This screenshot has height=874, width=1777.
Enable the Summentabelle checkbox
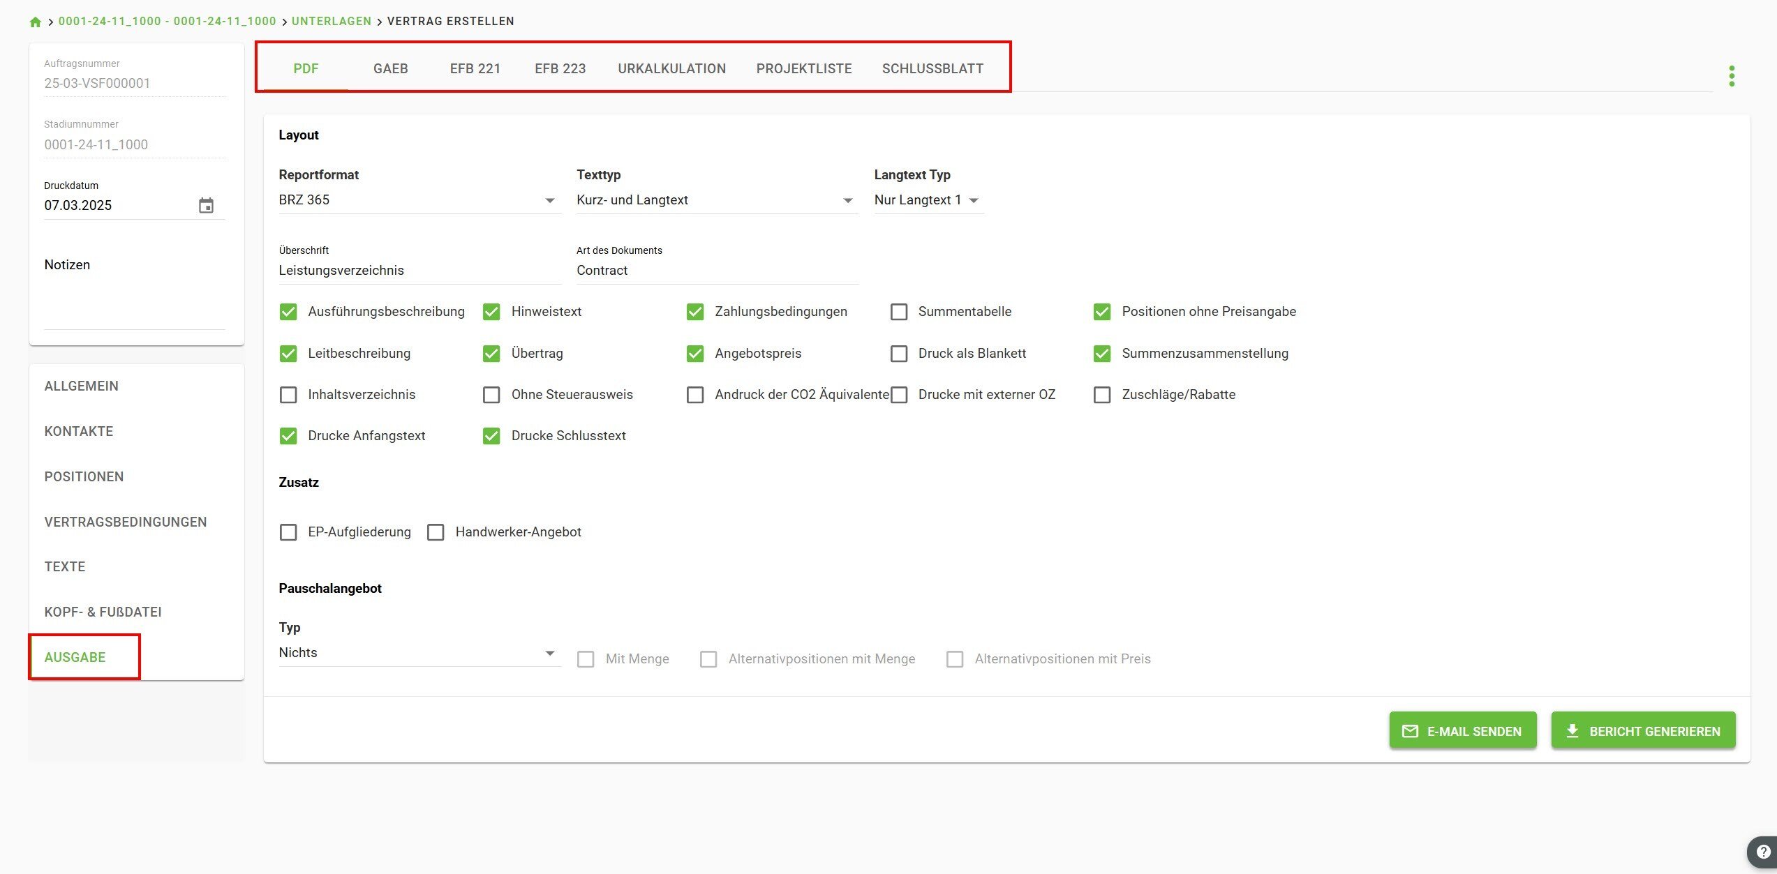(x=899, y=312)
